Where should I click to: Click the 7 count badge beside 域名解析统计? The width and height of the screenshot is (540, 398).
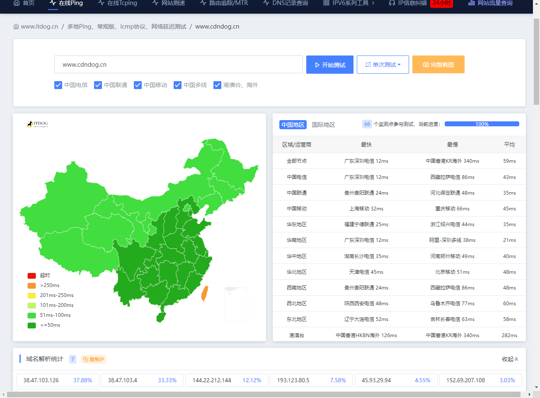click(x=73, y=359)
